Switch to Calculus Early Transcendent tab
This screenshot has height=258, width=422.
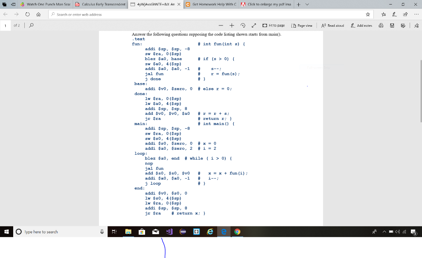pyautogui.click(x=101, y=4)
